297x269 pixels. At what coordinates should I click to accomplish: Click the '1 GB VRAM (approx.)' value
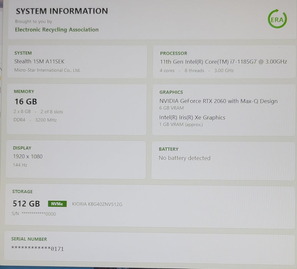[181, 125]
